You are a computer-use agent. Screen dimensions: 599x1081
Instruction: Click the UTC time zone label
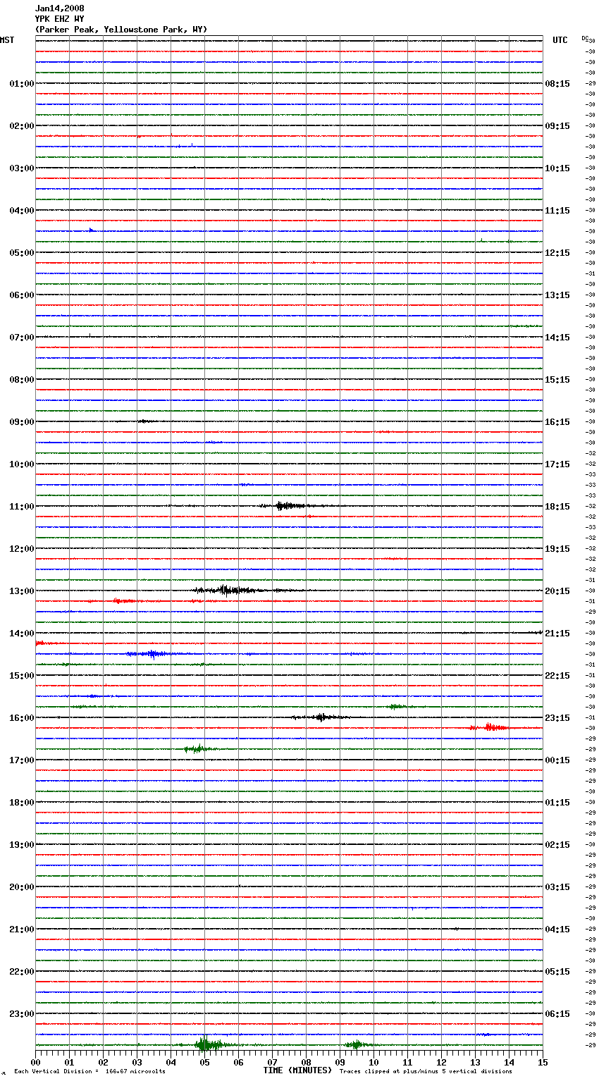(560, 40)
